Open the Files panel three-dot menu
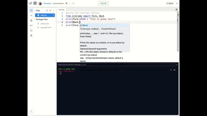 [x=53, y=11]
